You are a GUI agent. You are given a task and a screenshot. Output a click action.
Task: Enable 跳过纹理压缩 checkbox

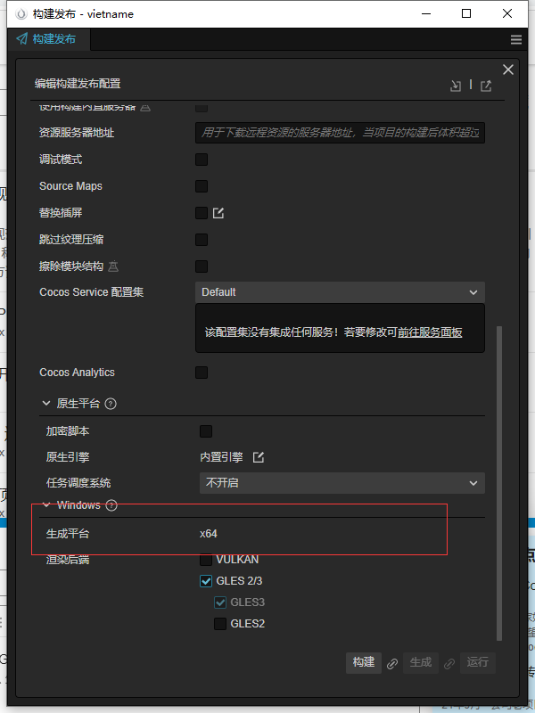202,240
